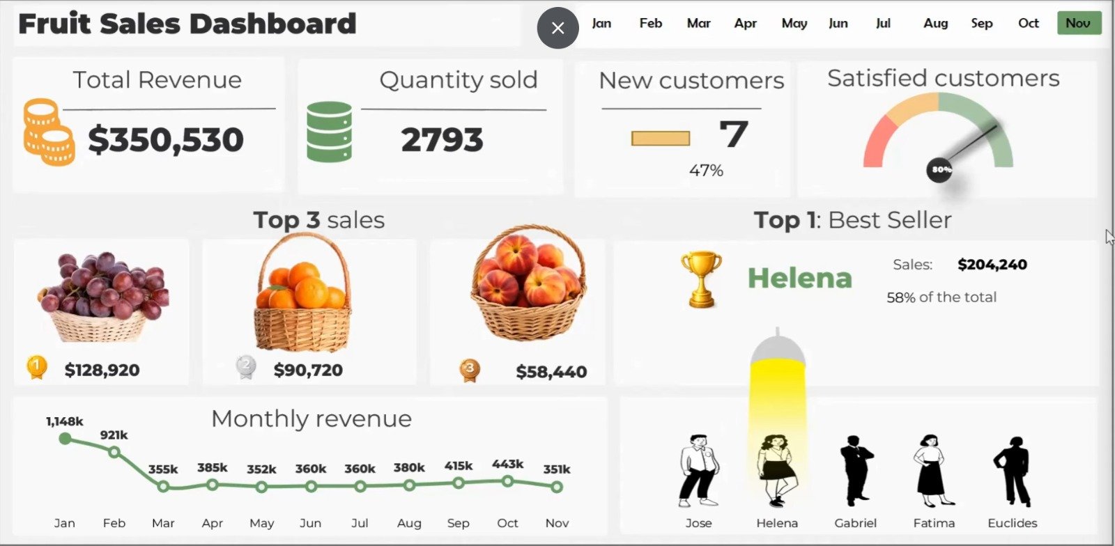Image resolution: width=1115 pixels, height=546 pixels.
Task: Click the close X button near the tabs
Action: point(557,28)
